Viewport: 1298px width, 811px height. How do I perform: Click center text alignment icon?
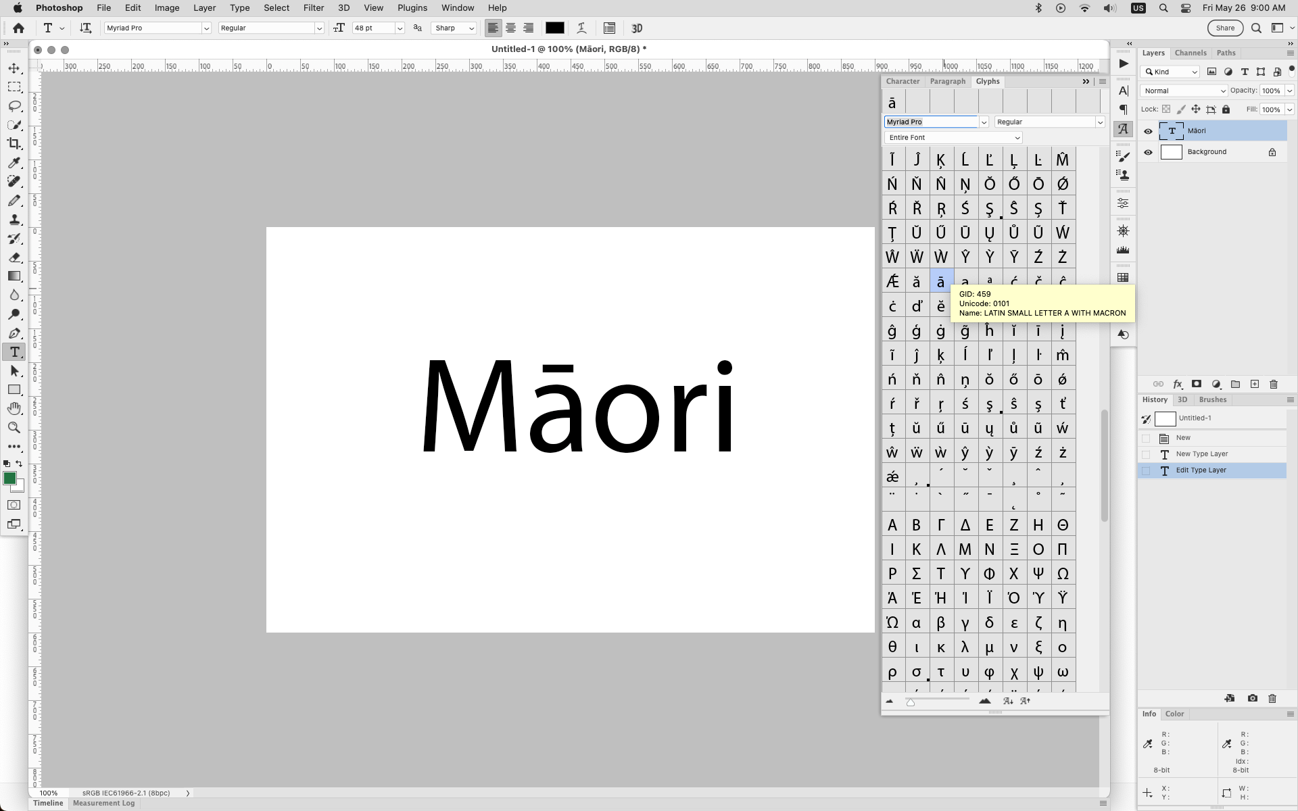510,28
